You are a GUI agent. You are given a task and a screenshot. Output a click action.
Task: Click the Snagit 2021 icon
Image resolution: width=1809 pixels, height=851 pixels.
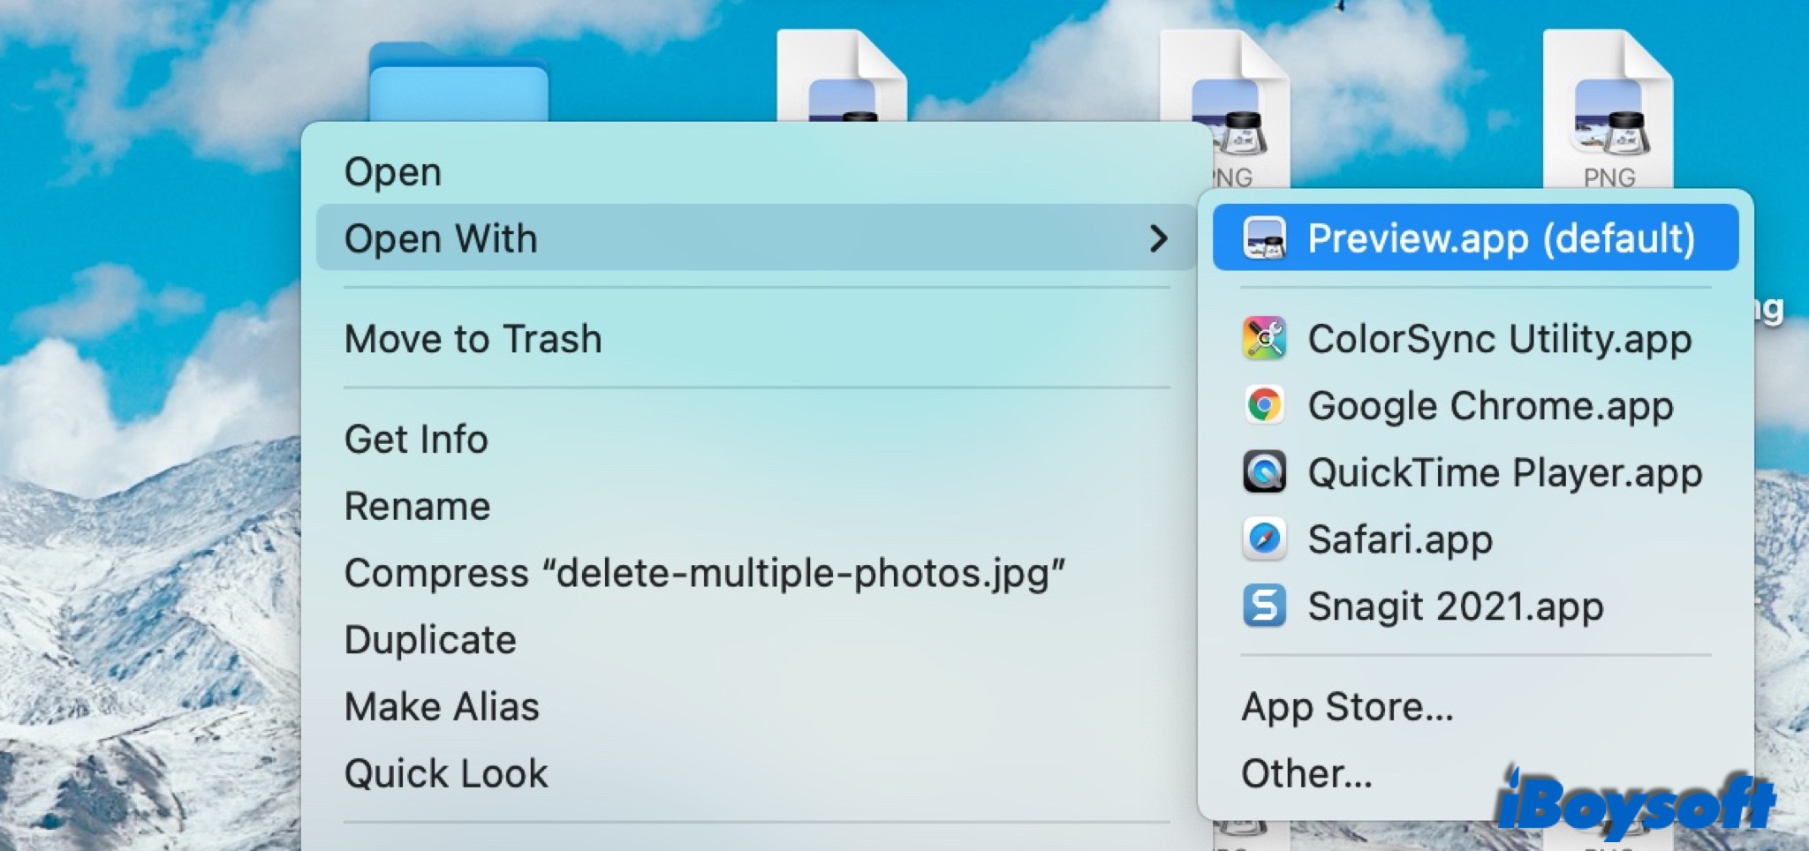1264,606
